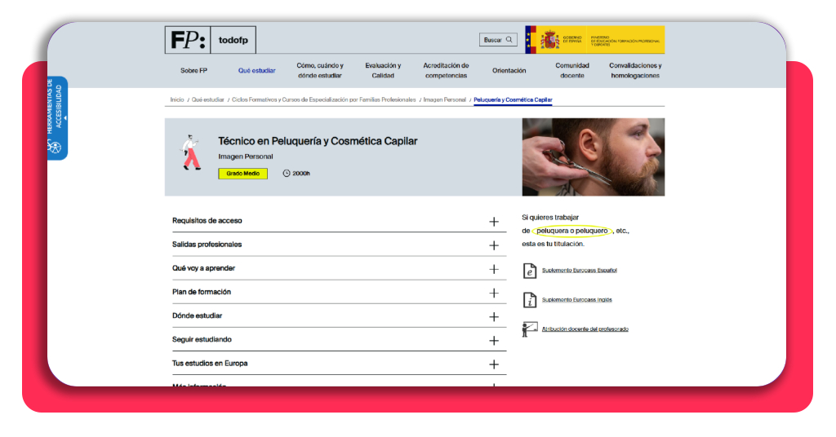836x437 pixels.
Task: Click the Suplemento Europass Español document icon
Action: click(x=529, y=271)
